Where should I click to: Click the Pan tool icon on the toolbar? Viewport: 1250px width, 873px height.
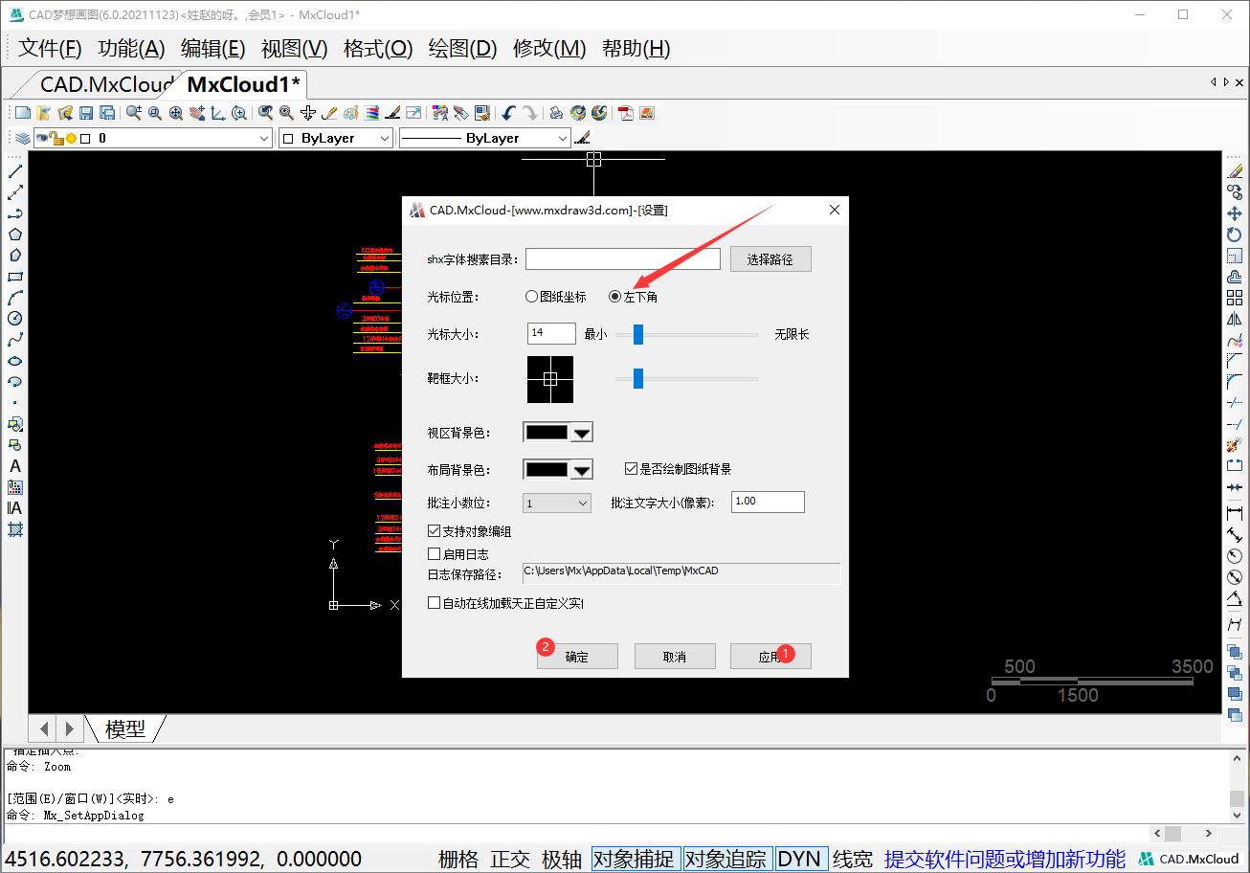[197, 113]
